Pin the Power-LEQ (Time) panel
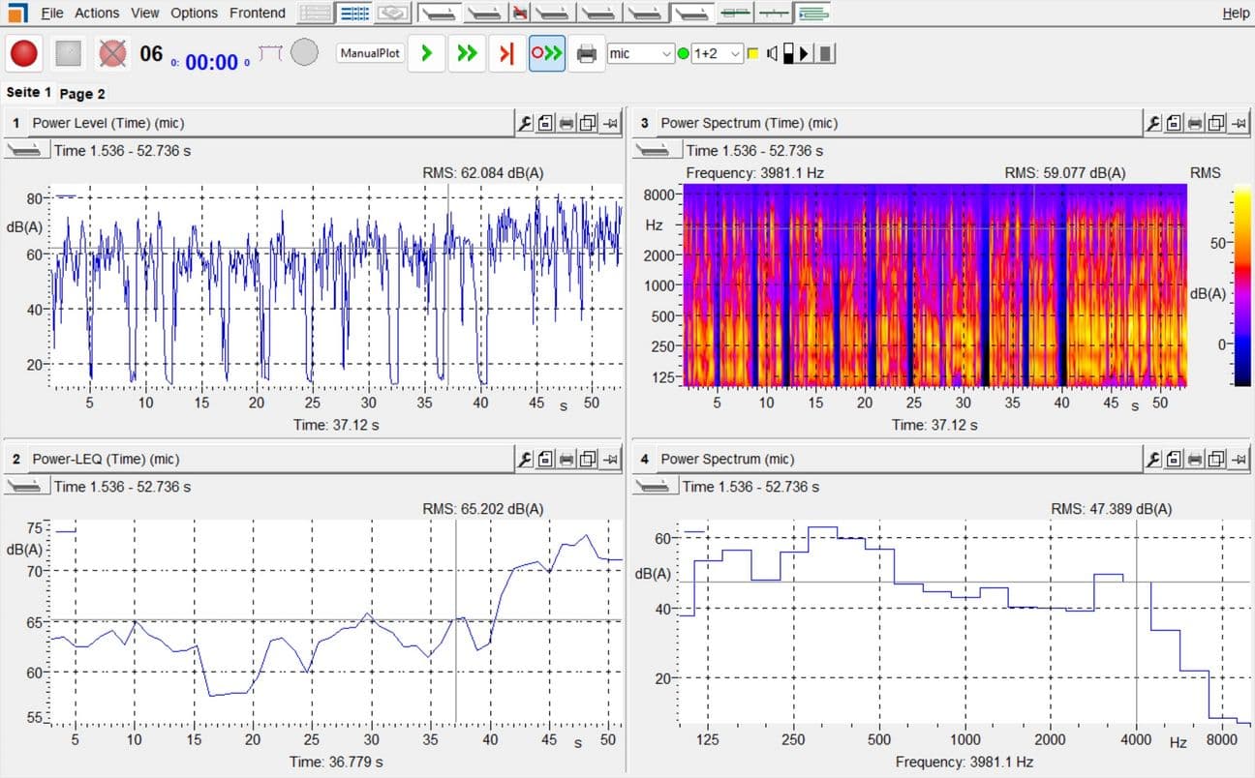Image resolution: width=1255 pixels, height=778 pixels. coord(610,459)
